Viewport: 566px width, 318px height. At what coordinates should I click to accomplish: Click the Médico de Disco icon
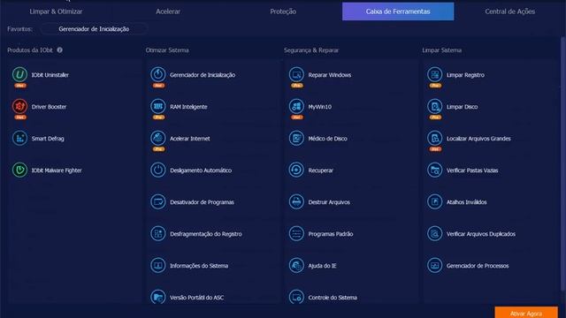(x=296, y=138)
